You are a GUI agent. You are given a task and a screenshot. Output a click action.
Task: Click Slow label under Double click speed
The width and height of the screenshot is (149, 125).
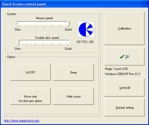tap(18, 49)
